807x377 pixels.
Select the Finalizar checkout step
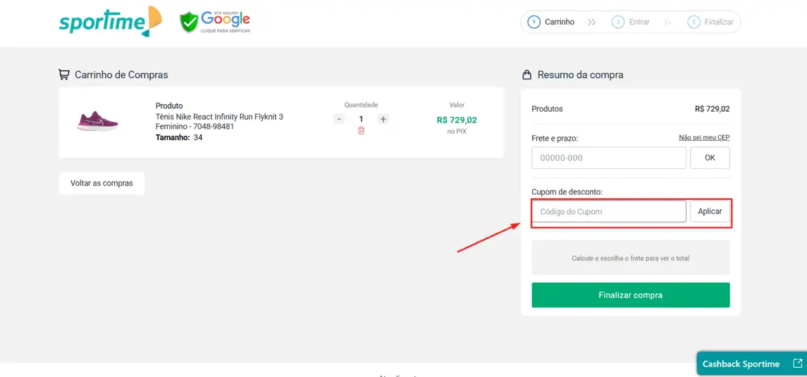click(x=710, y=22)
